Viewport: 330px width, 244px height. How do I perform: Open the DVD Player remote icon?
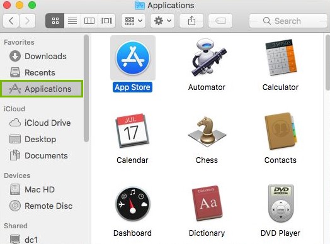tap(281, 204)
